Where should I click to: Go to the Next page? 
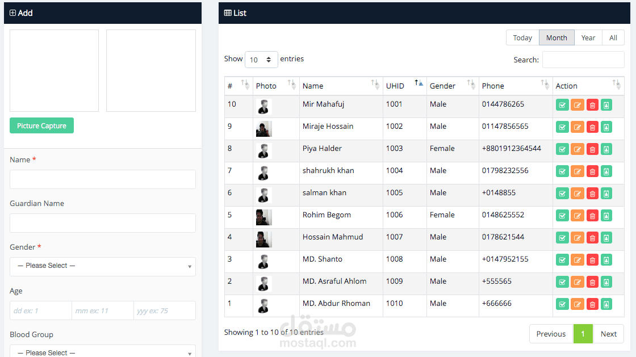point(608,334)
